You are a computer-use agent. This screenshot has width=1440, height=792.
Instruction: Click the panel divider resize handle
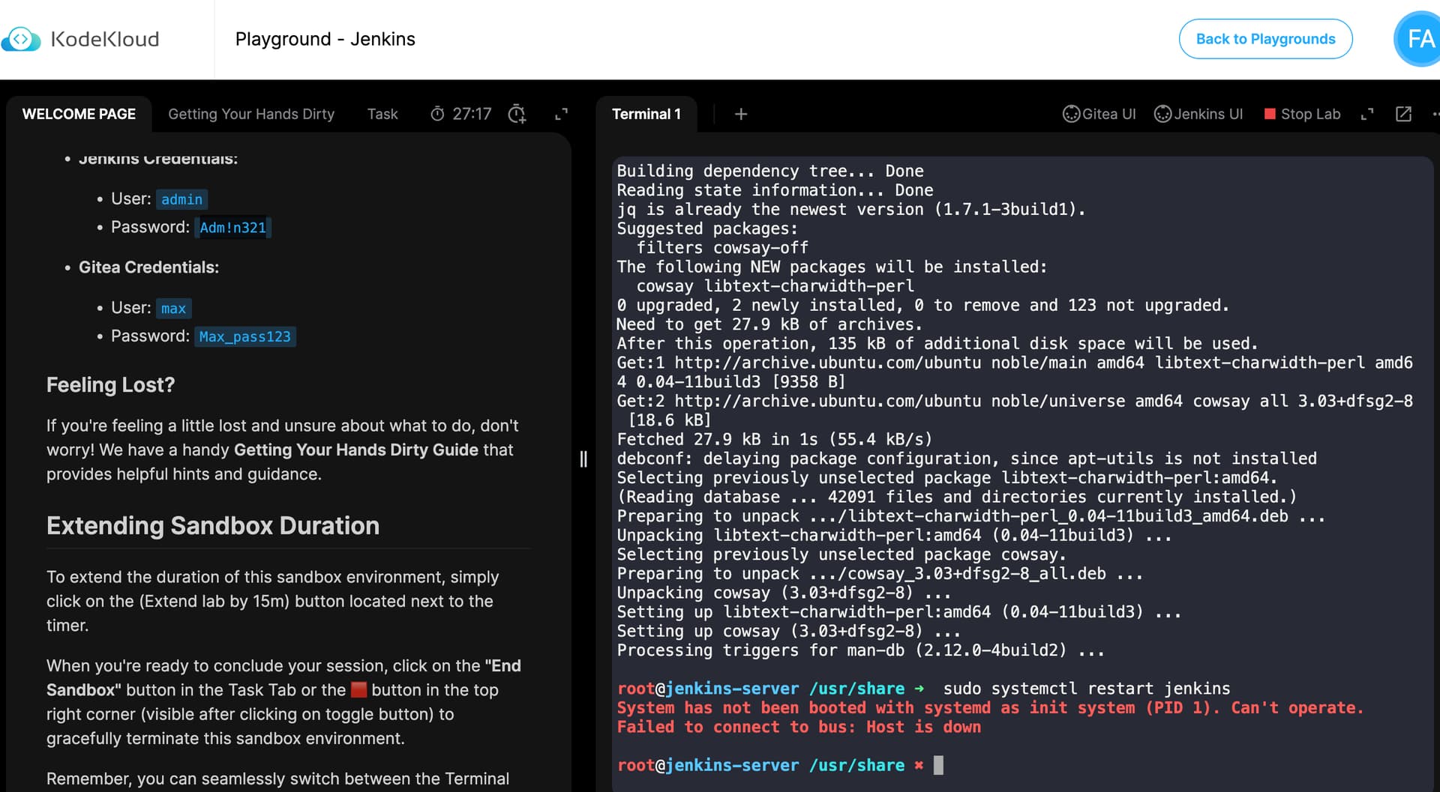point(583,459)
